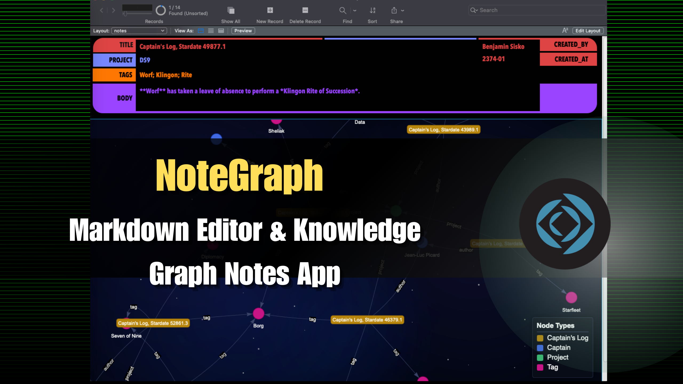Switch to Table view icon
Viewport: 683px width, 384px height.
pyautogui.click(x=221, y=31)
